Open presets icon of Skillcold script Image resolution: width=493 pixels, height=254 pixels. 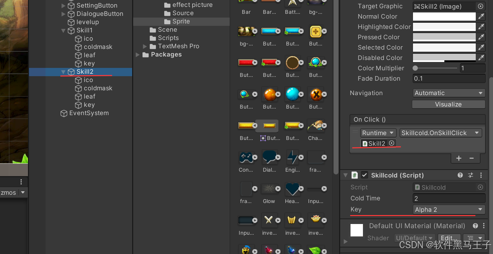click(x=471, y=175)
